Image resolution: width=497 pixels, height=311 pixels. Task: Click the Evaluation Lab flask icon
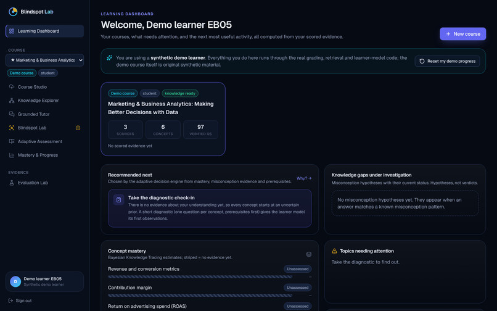point(12,183)
